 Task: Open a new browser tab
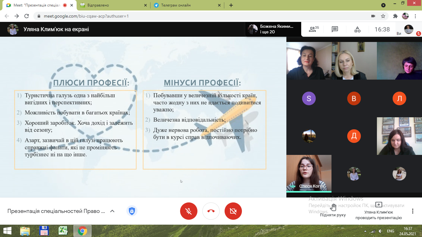click(231, 5)
